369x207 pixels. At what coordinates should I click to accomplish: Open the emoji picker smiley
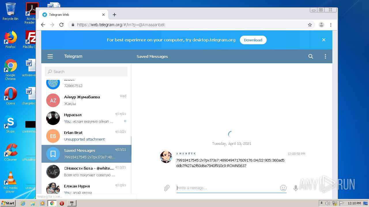point(283,188)
